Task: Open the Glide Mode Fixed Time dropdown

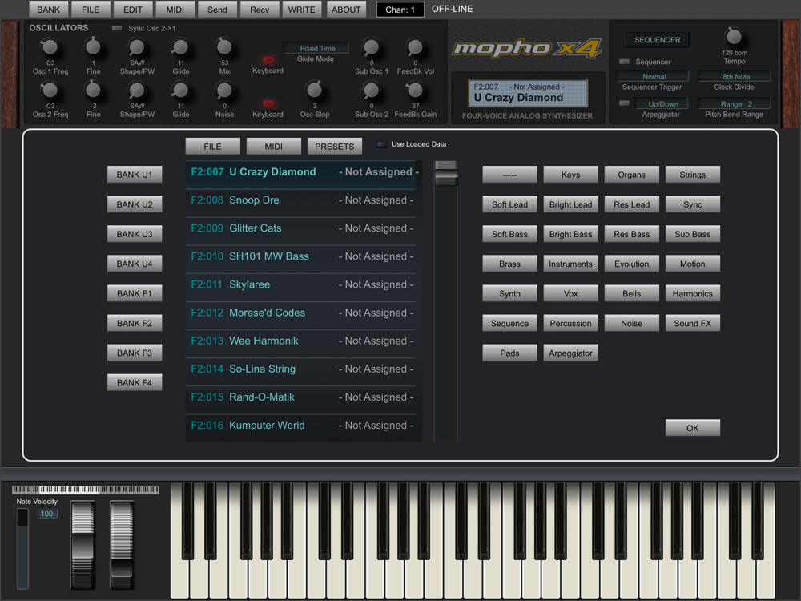Action: (x=316, y=48)
